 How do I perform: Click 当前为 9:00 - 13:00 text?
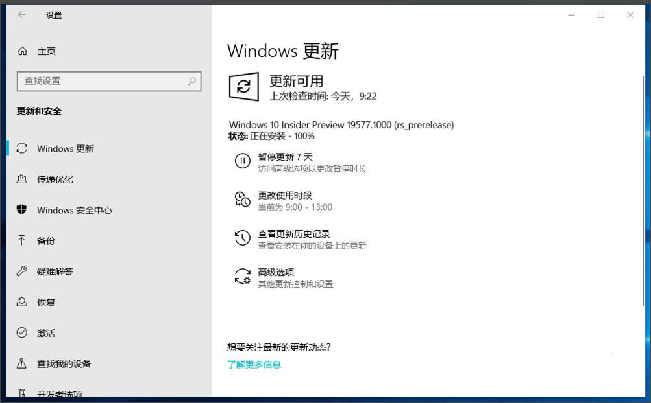coord(295,207)
